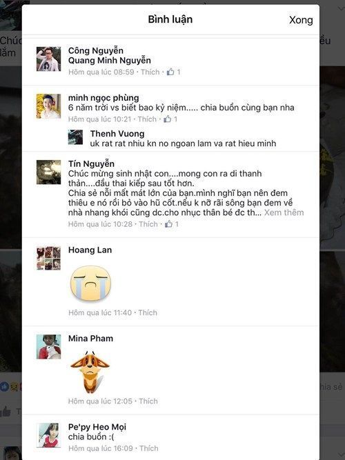
Task: Tap Thích under Pe'py Heo Mọi's comment
Action: [x=149, y=448]
